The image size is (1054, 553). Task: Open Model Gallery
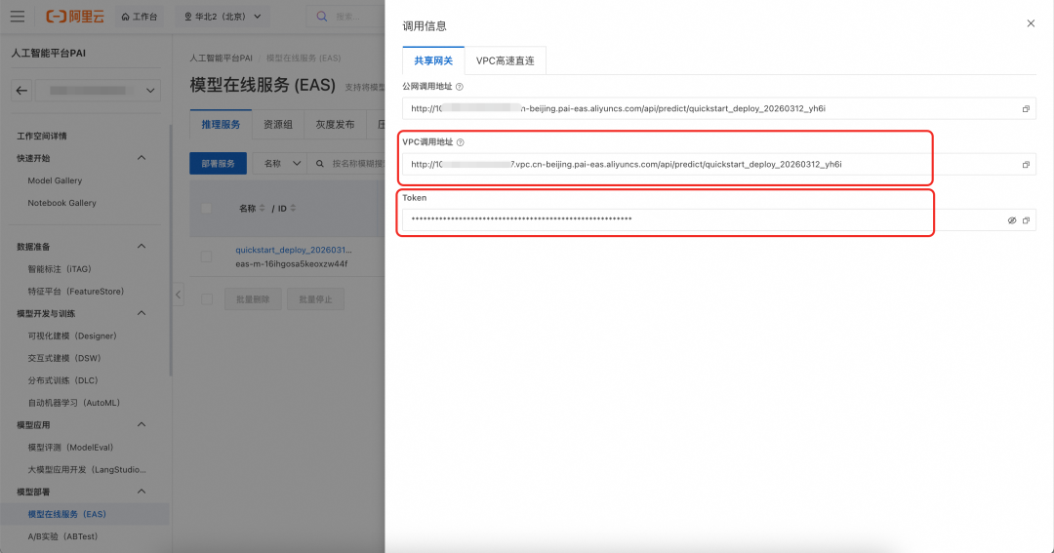click(55, 180)
